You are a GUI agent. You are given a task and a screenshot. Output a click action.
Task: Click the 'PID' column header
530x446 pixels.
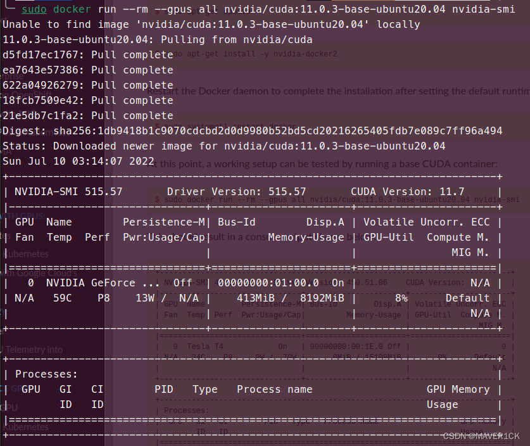pos(164,390)
